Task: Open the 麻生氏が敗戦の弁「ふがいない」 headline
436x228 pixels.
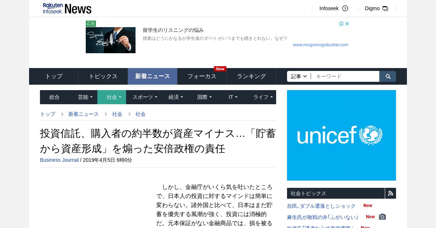Action: pyautogui.click(x=323, y=217)
